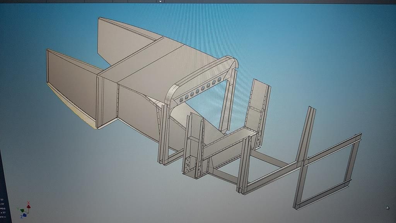Select the topmost XY entry in browser panel
This screenshot has width=396, height=223.
click(2, 200)
